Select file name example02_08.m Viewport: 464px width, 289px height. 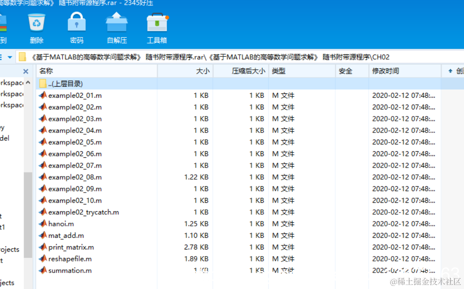coord(75,177)
